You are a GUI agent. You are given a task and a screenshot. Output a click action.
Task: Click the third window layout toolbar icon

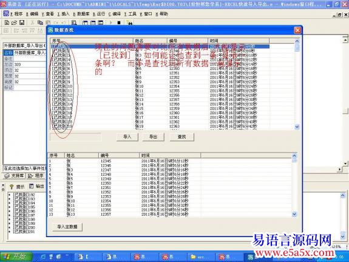[101, 22]
